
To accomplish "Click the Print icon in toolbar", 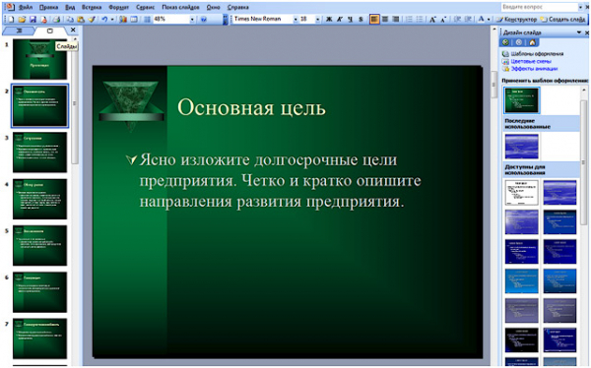I will [x=56, y=20].
